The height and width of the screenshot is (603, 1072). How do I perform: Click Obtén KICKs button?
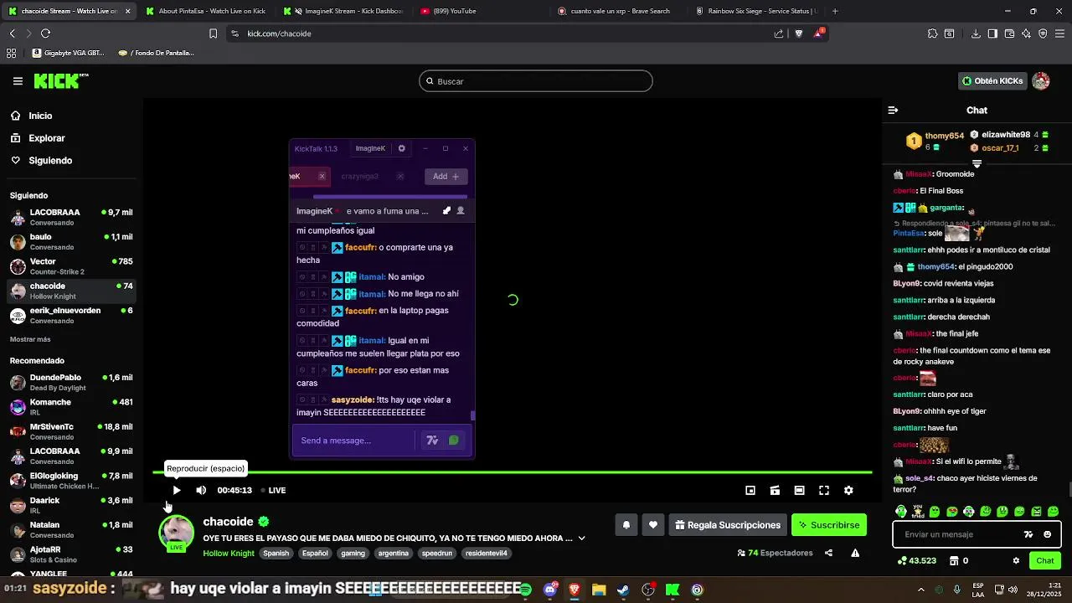coord(993,81)
